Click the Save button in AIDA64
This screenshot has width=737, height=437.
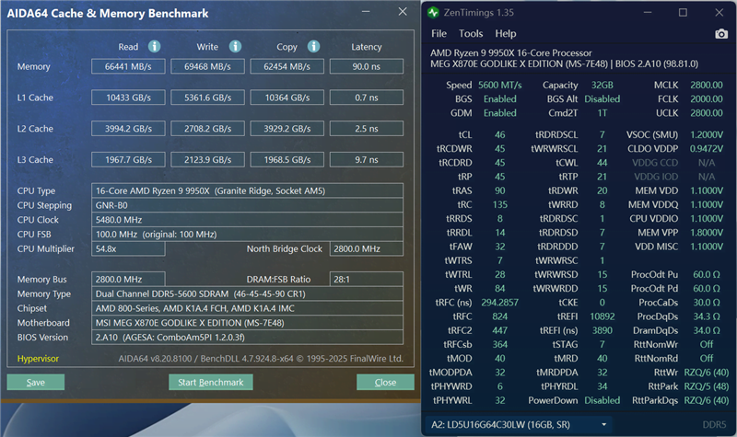[x=35, y=382]
